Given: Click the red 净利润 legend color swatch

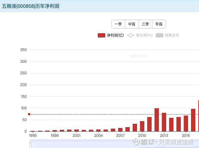Looking at the screenshot, I should tap(101, 35).
